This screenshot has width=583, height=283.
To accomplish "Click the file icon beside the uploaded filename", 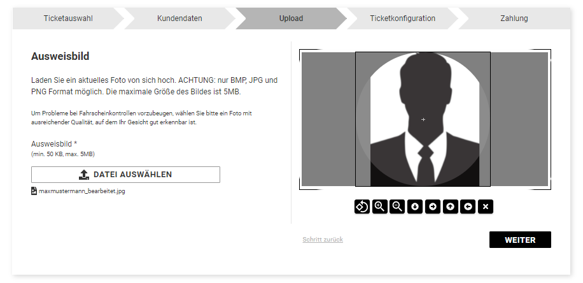I will (34, 191).
